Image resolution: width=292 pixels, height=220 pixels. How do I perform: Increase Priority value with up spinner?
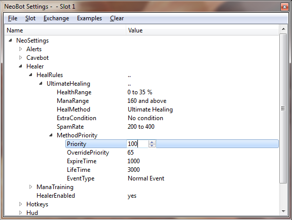pyautogui.click(x=152, y=142)
